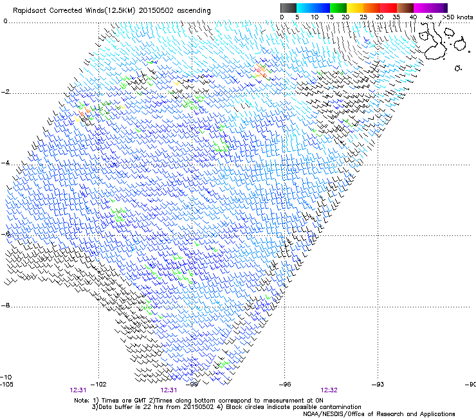Click the large island outline at top right

click(x=433, y=41)
